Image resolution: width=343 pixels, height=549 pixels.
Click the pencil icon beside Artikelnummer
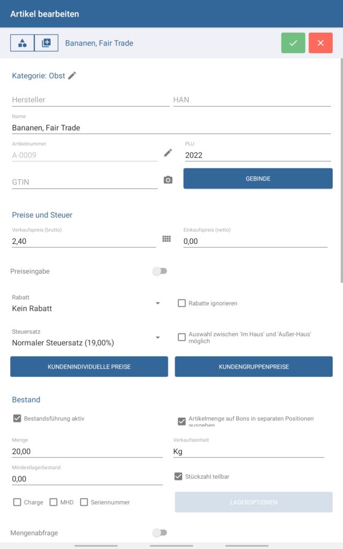click(168, 153)
